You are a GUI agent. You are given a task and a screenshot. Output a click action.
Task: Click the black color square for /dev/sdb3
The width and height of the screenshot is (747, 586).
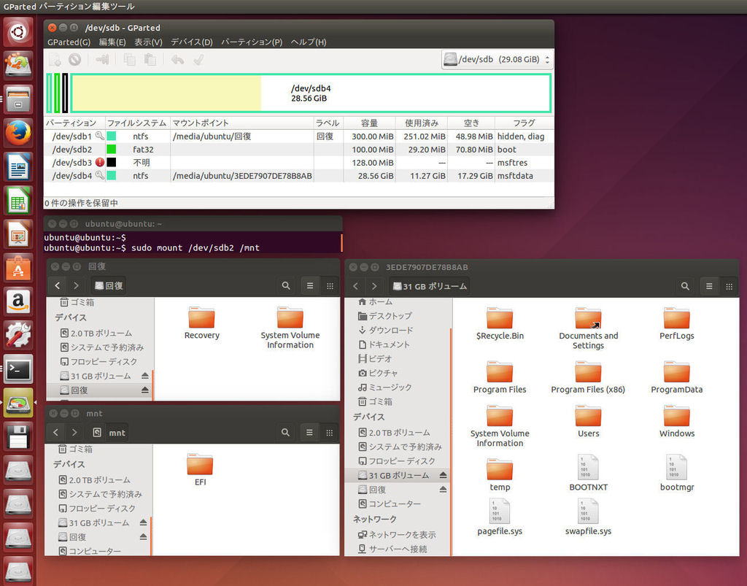tap(112, 163)
